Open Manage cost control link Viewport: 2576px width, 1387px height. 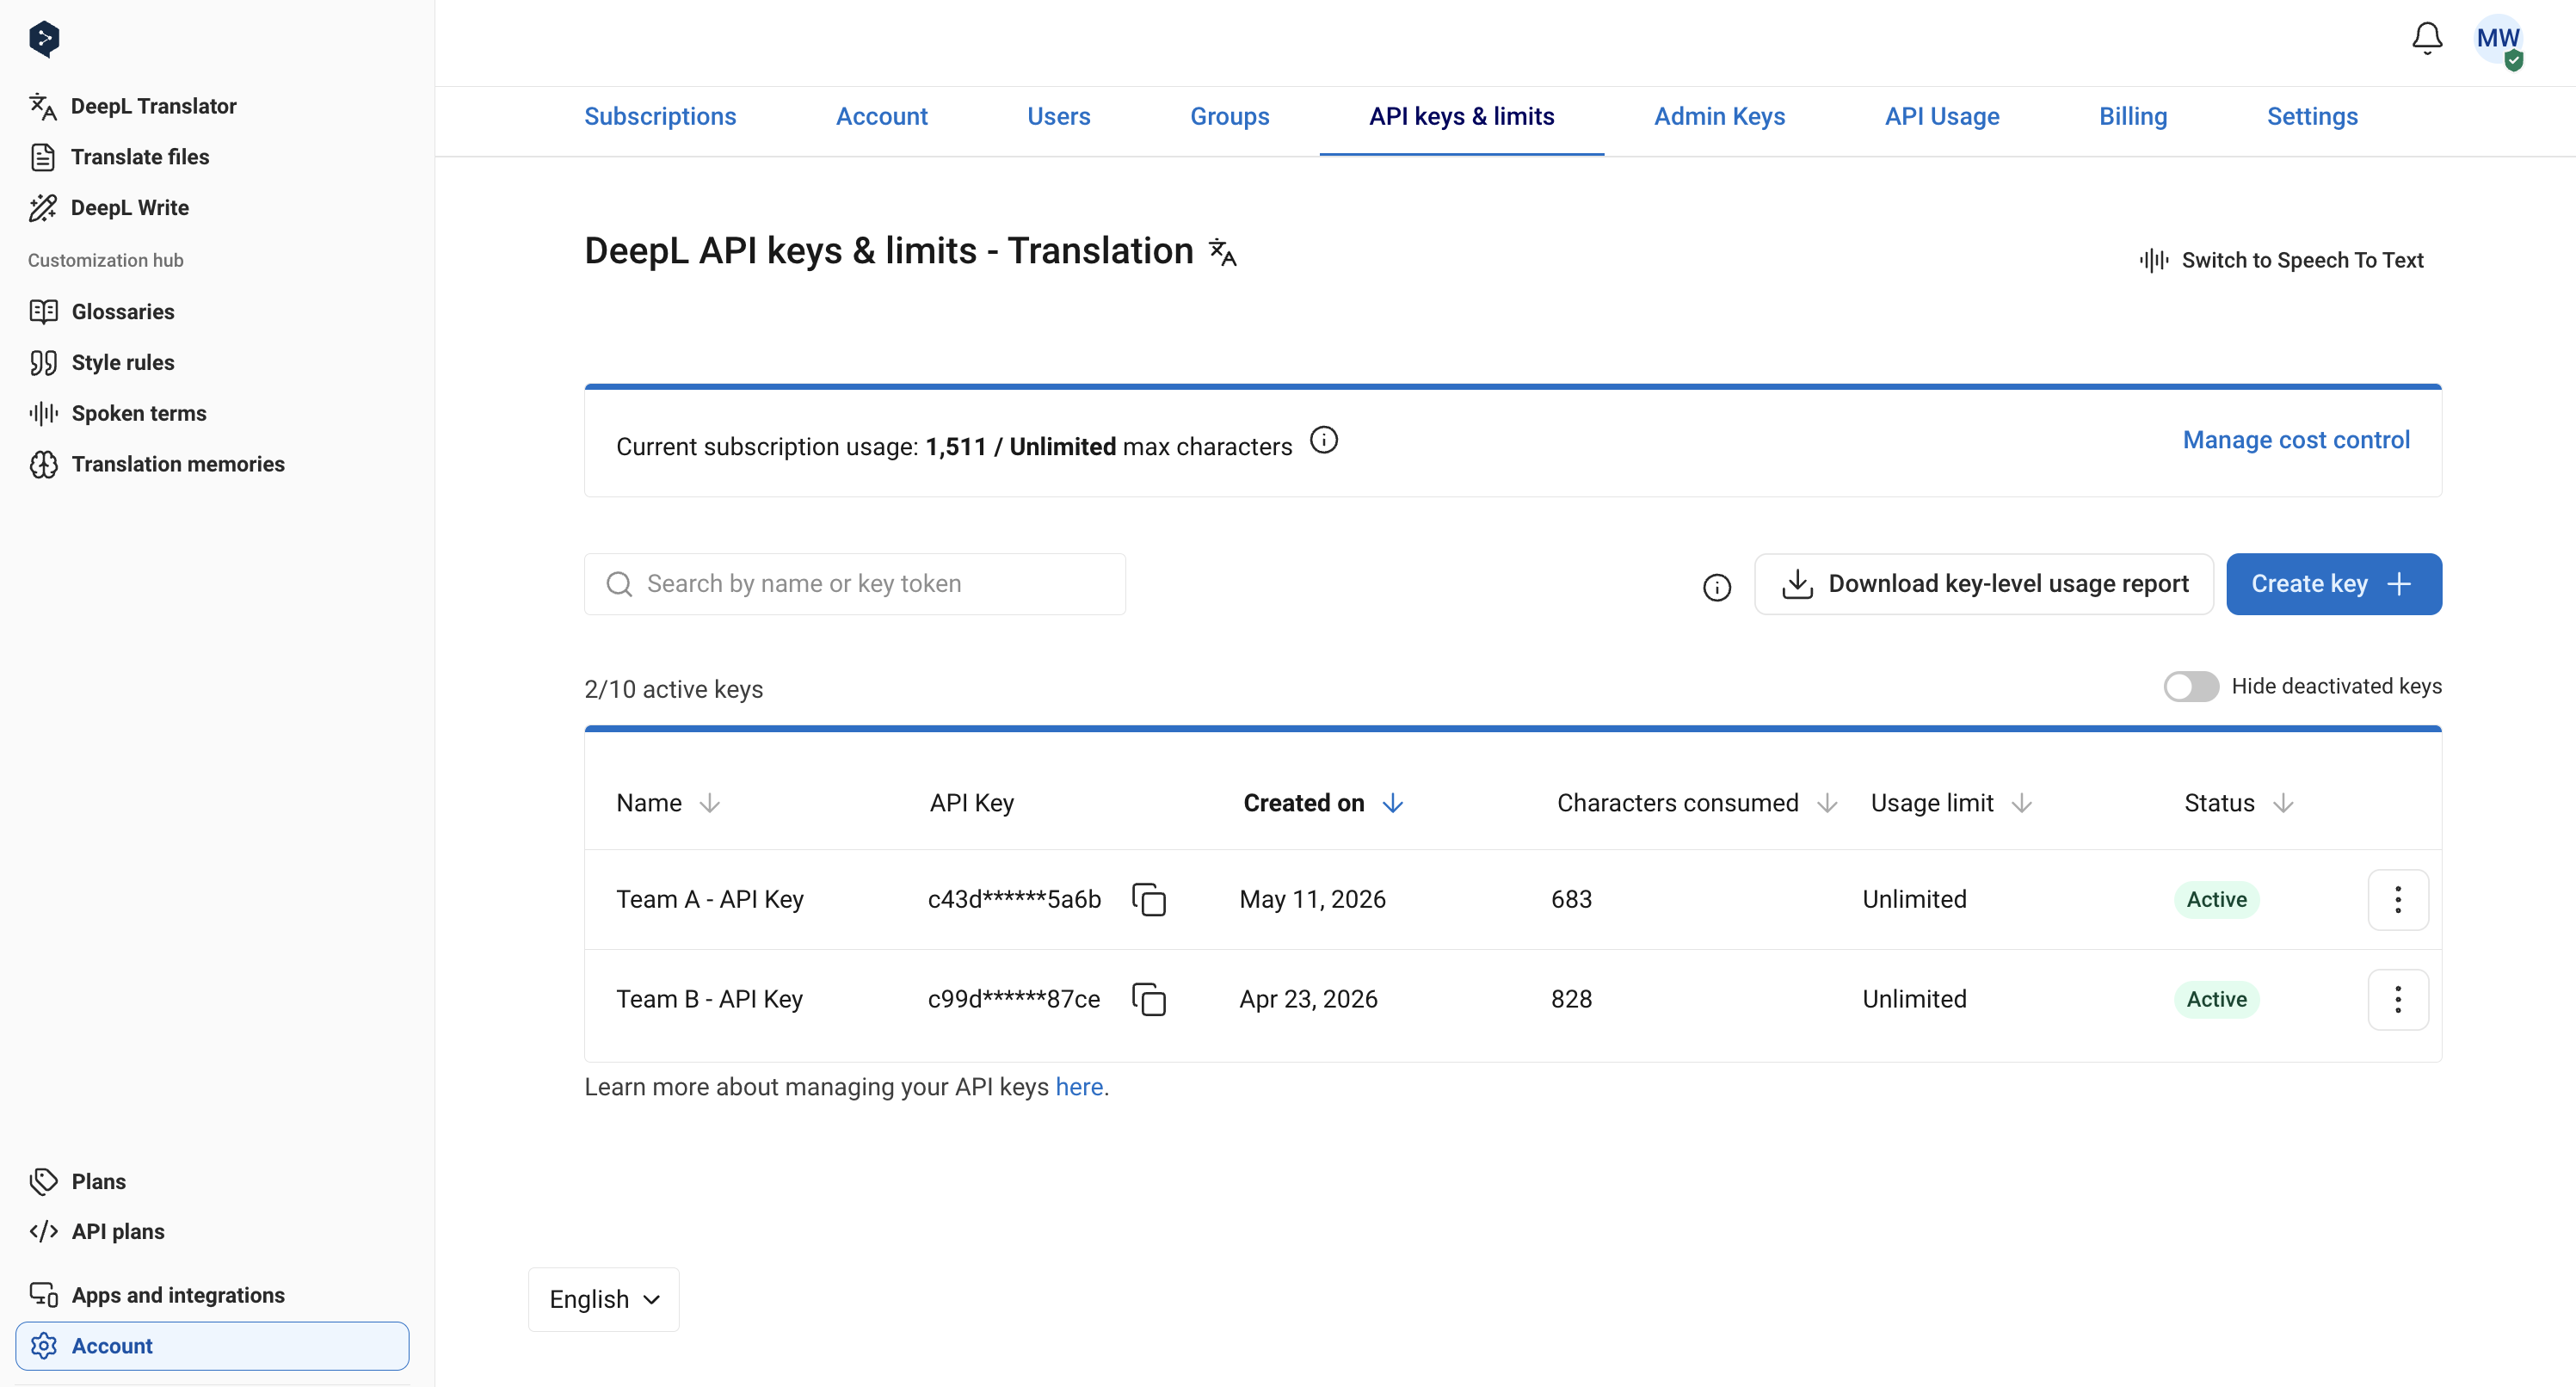[2296, 440]
